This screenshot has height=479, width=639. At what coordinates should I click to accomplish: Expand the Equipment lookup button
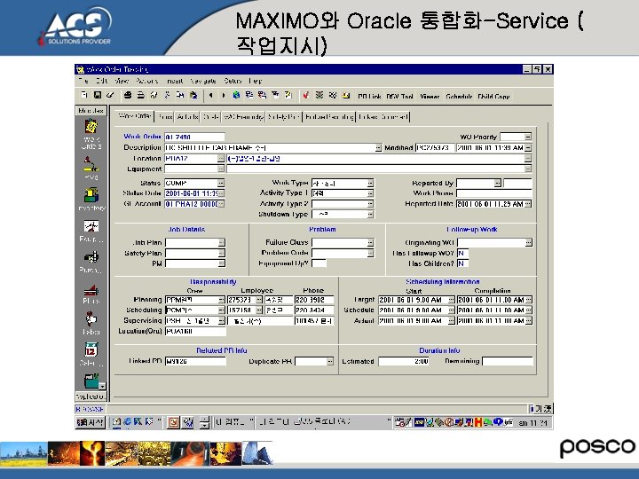[x=221, y=169]
